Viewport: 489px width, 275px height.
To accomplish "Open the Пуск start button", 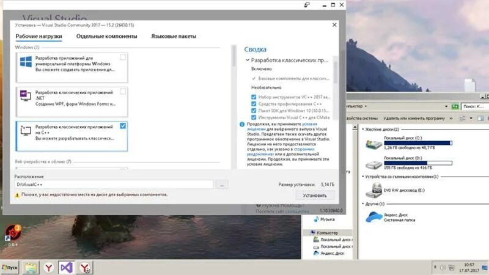I will [10, 268].
